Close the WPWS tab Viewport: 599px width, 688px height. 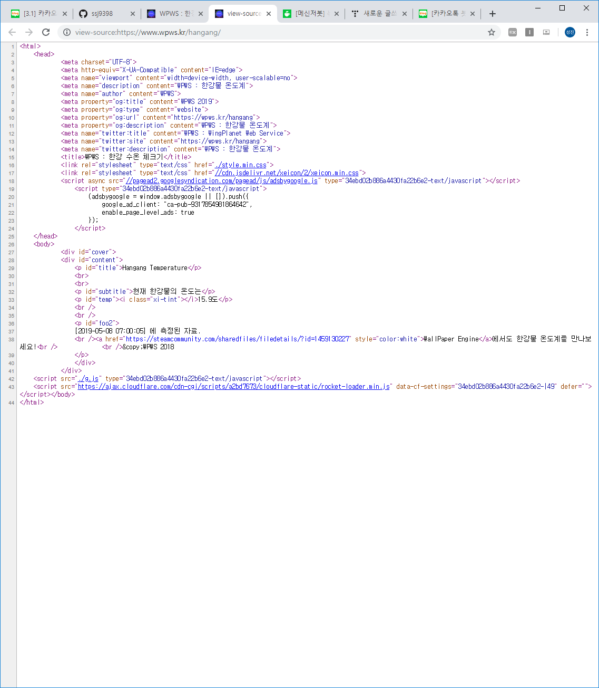point(201,14)
